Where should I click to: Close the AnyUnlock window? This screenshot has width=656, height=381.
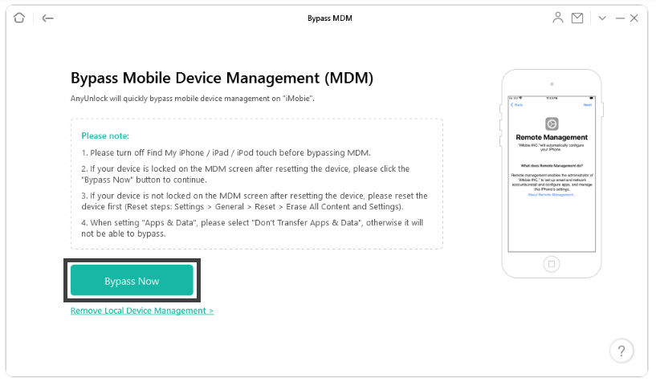(634, 18)
